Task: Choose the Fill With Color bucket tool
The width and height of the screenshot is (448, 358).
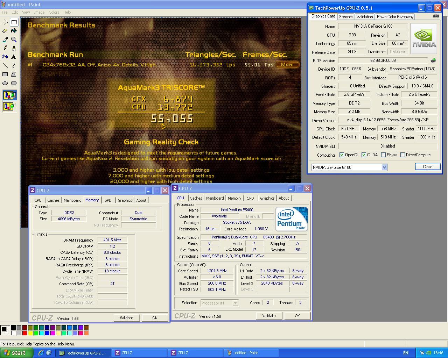Action: (x=14, y=31)
